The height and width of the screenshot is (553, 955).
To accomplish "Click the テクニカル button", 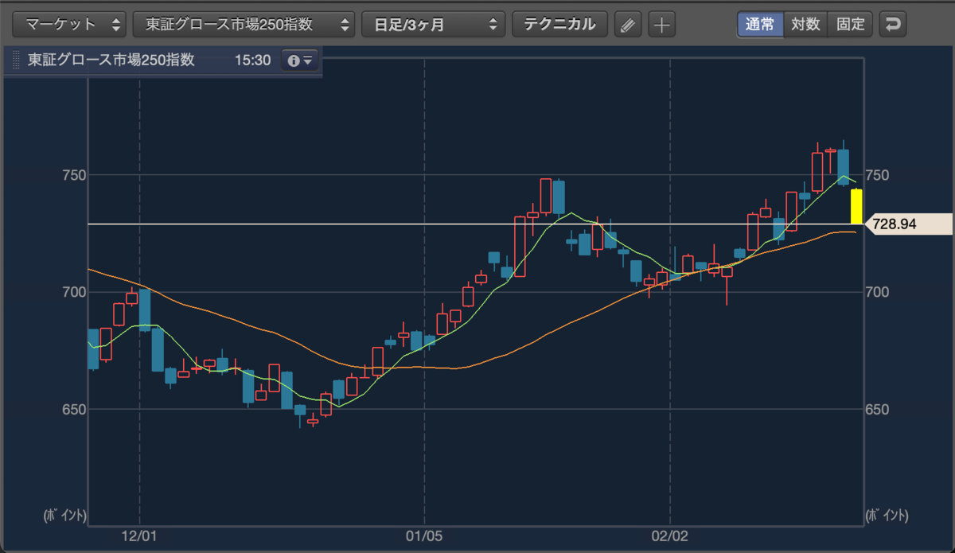I will [x=559, y=24].
